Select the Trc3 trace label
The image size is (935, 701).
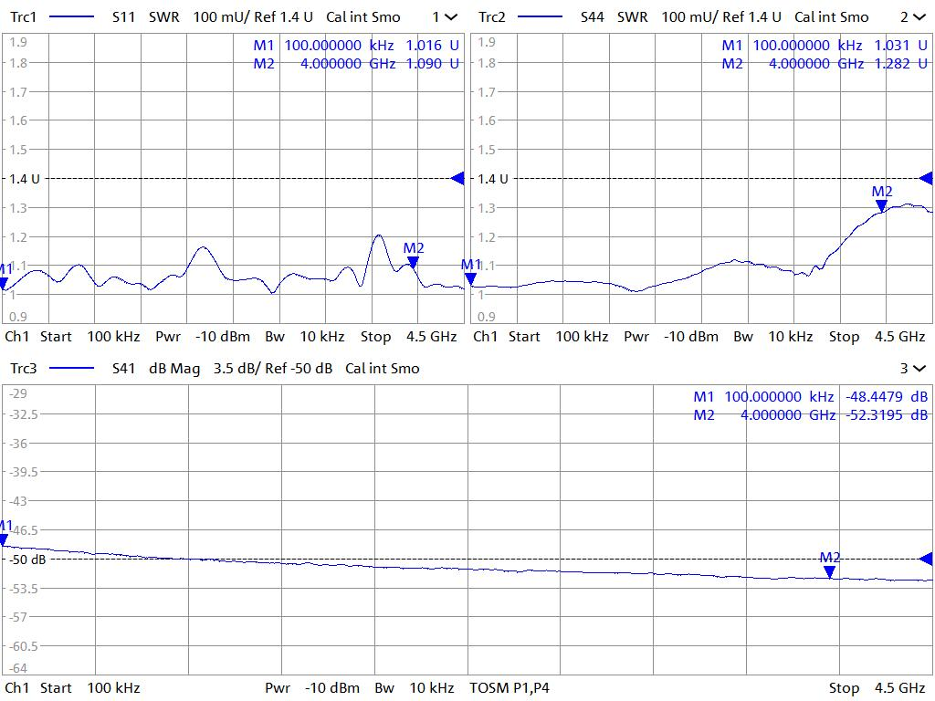point(24,369)
